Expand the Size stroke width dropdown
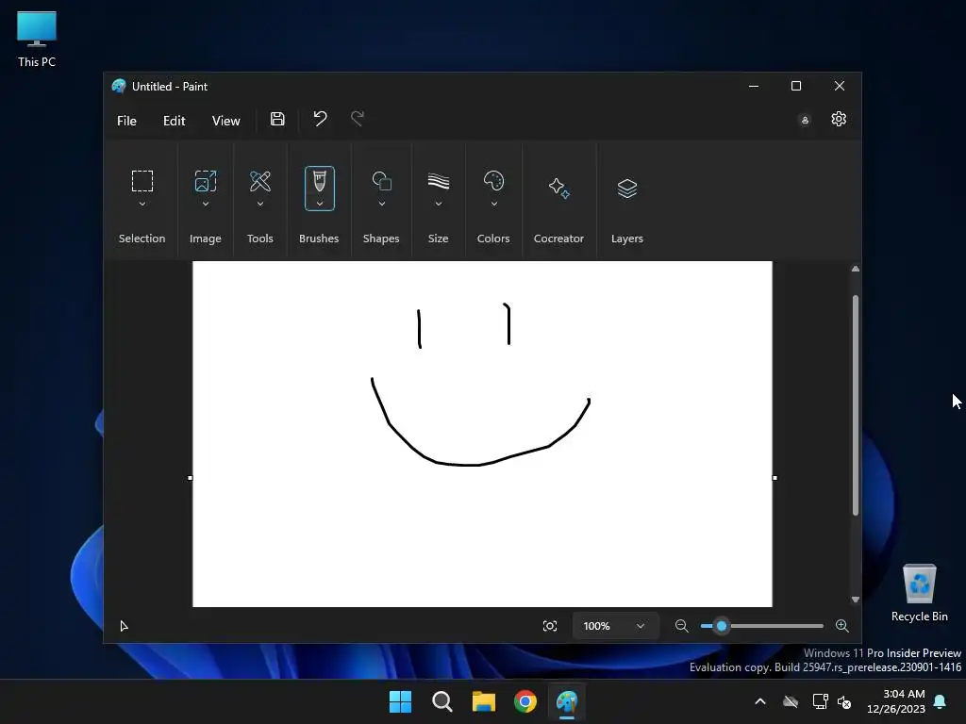966x724 pixels. pos(438,204)
